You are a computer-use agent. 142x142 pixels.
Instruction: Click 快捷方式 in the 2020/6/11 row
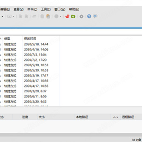point(10,96)
